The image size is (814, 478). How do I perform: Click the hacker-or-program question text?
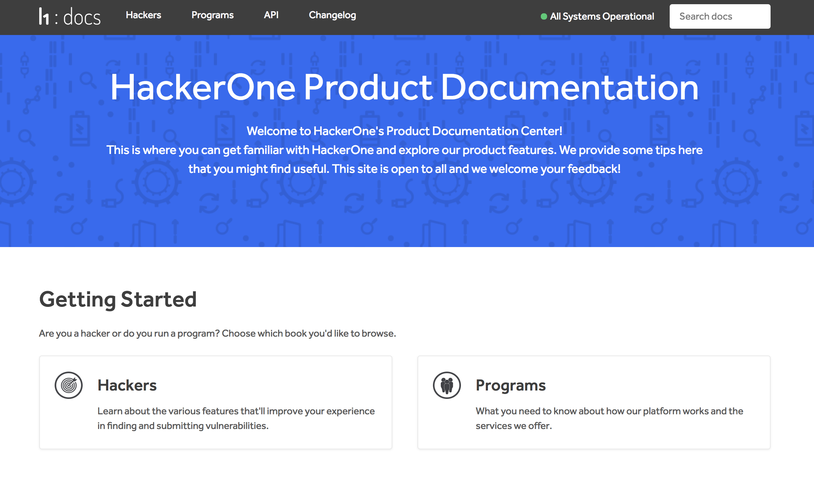pyautogui.click(x=217, y=333)
